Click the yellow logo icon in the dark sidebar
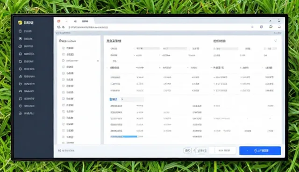 click(x=20, y=23)
